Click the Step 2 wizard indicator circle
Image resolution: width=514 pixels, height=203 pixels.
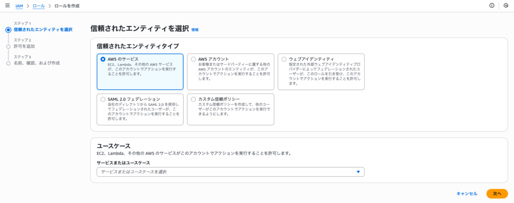(8, 46)
